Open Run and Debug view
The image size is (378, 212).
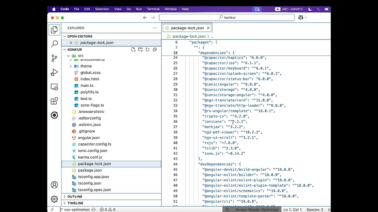click(x=54, y=72)
